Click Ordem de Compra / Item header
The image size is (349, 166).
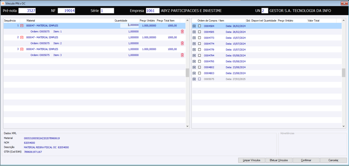[x=211, y=20]
